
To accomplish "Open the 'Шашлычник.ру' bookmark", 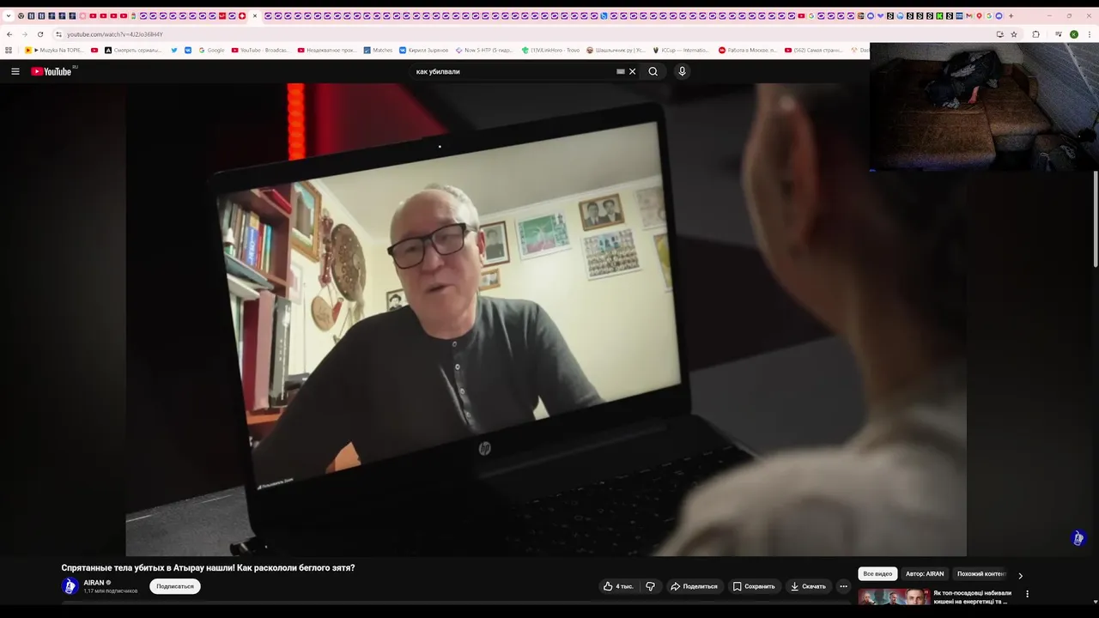I will (616, 51).
